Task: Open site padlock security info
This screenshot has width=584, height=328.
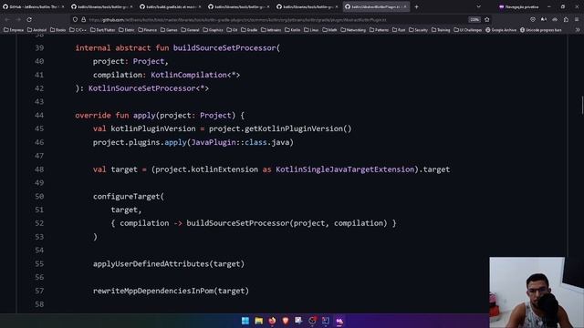Action: (x=83, y=19)
